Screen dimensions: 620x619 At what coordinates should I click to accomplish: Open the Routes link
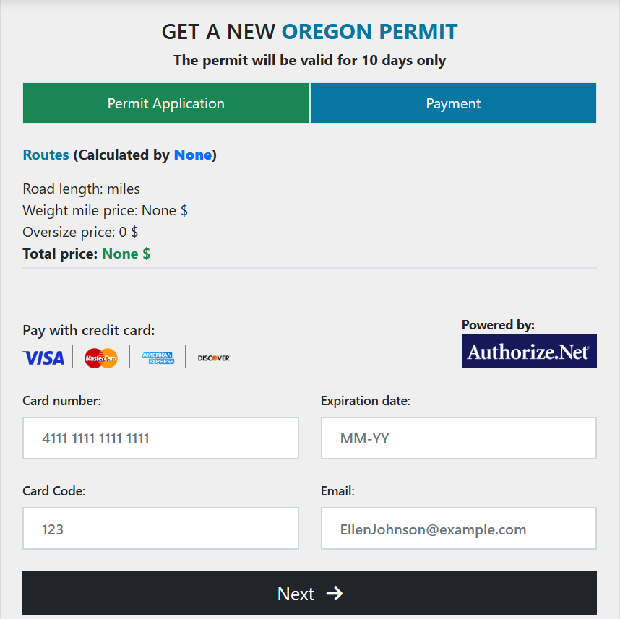click(46, 155)
